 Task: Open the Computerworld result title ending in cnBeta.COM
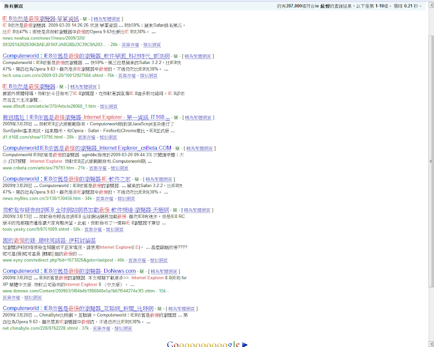click(87, 148)
